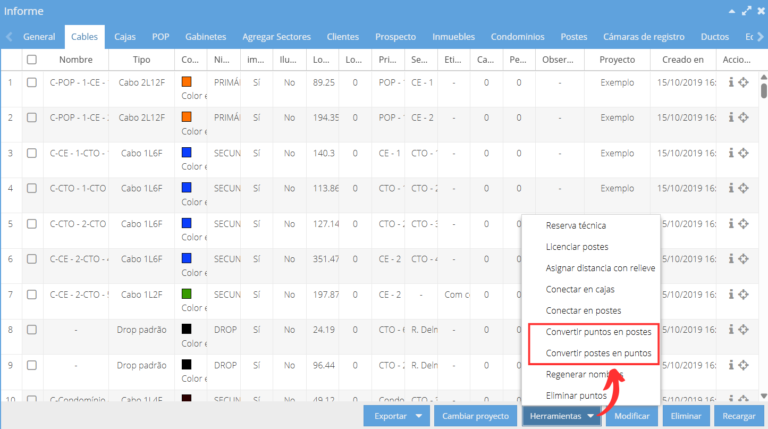Screen dimensions: 768x429
Task: Check the box for row 5
Action: point(32,224)
